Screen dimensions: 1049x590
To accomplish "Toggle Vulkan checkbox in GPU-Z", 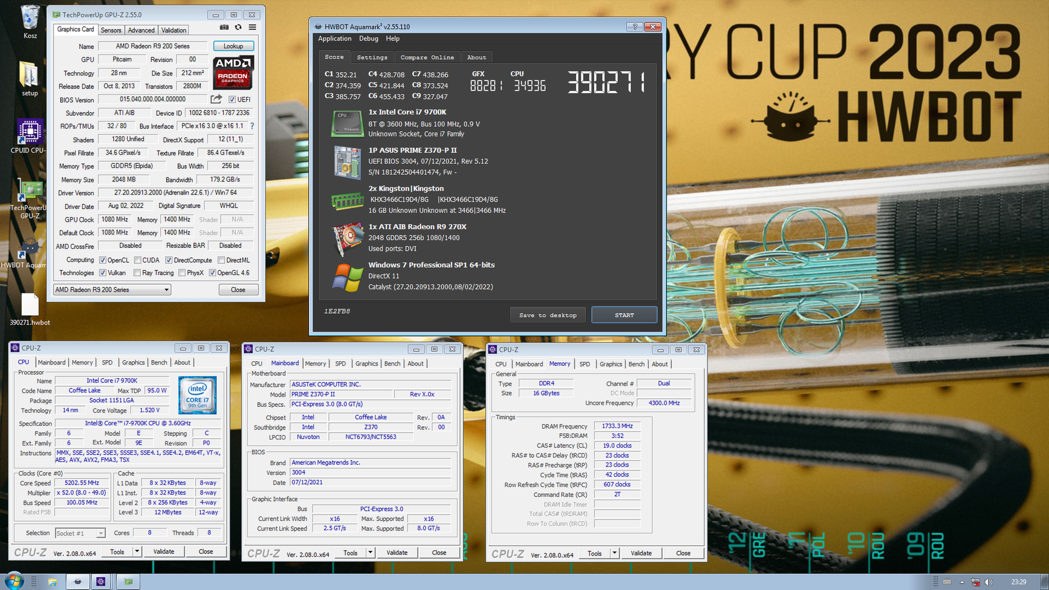I will 102,273.
